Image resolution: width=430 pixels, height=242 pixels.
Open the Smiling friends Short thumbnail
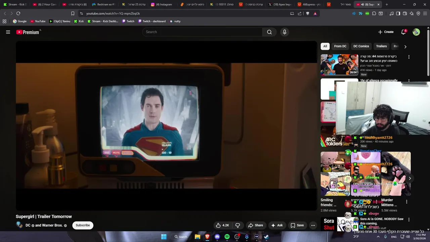336,174
